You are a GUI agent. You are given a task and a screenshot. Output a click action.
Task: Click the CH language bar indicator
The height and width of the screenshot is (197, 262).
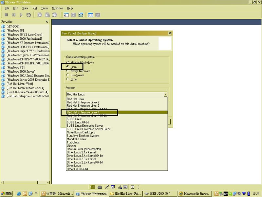point(92,187)
